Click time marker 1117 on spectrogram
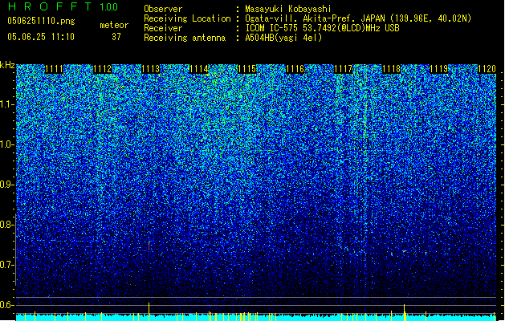 (x=344, y=69)
